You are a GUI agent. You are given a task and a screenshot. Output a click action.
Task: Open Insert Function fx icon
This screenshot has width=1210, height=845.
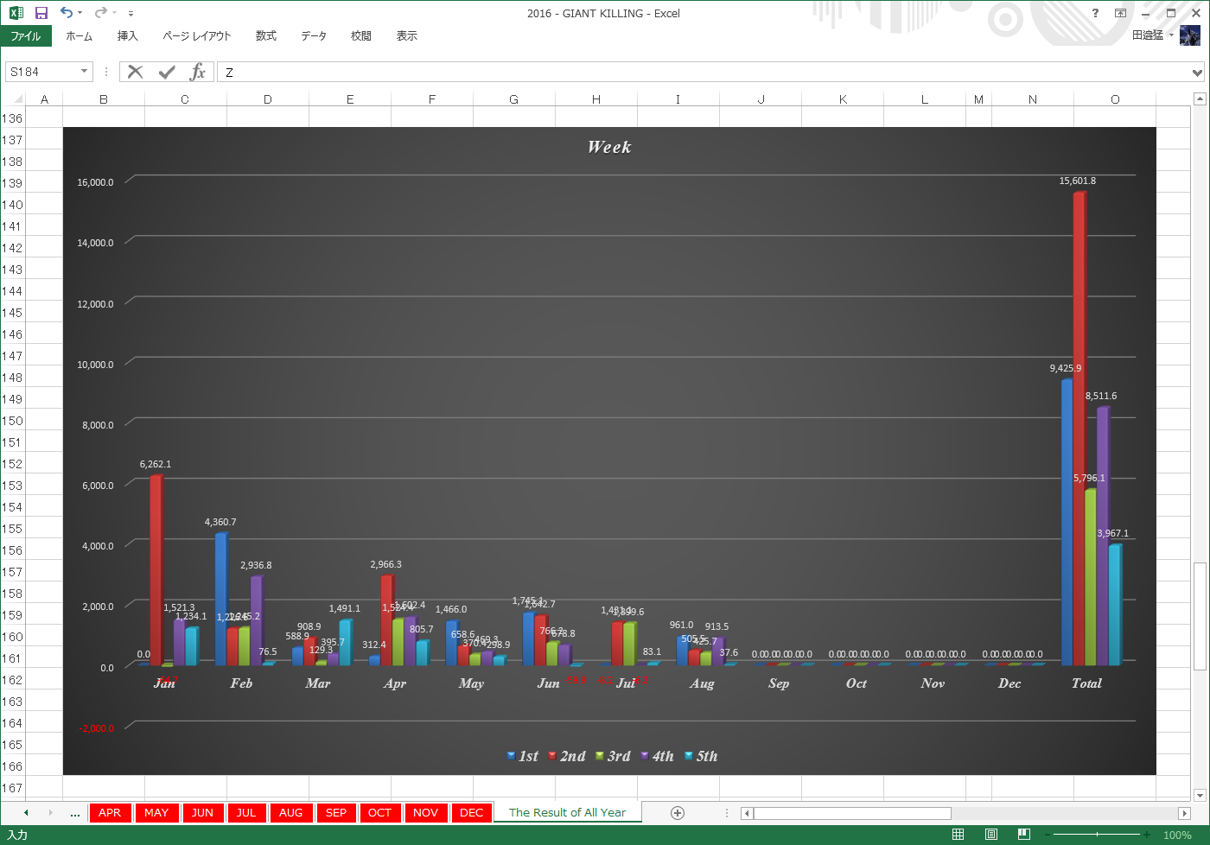tap(198, 72)
